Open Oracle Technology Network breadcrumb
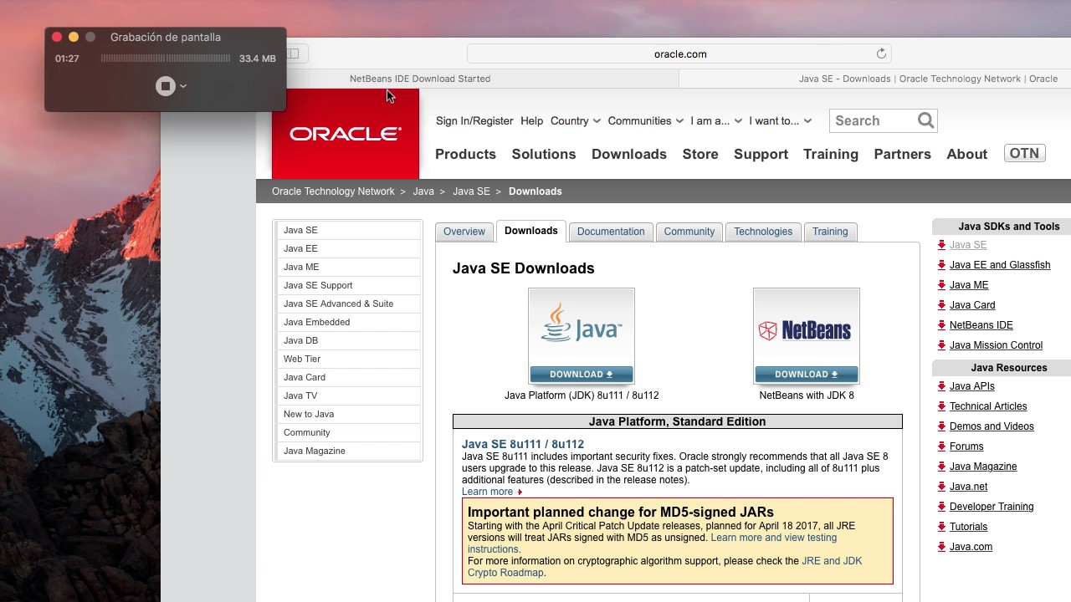The height and width of the screenshot is (602, 1071). 333,191
